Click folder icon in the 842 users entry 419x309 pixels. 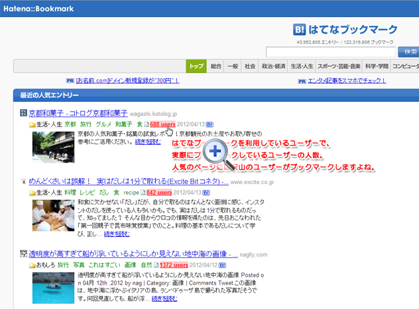point(32,193)
